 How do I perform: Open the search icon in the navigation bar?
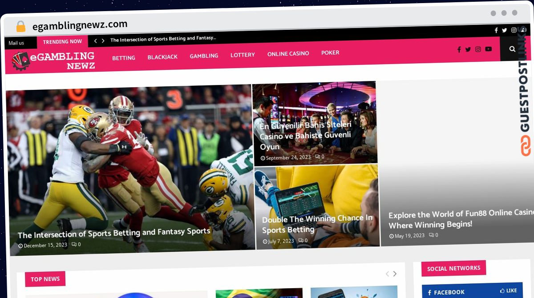[512, 49]
